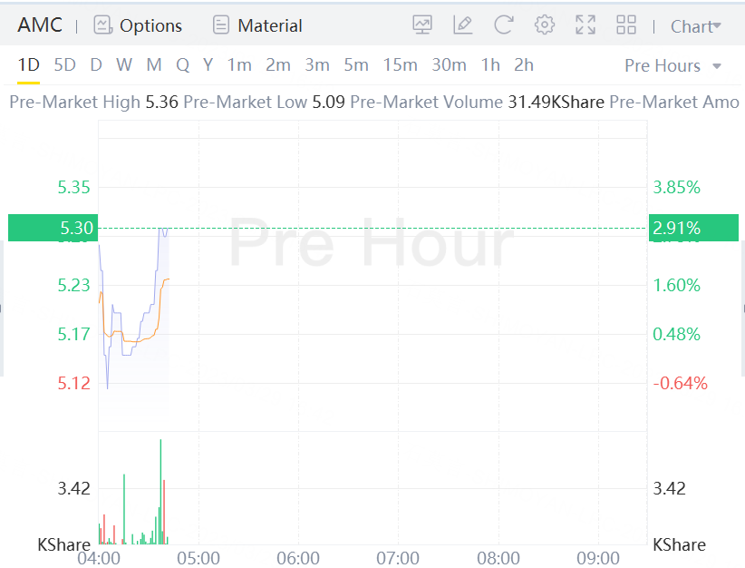Screen dimensions: 745x568
Task: Select the 30m interval tab
Action: coord(449,64)
